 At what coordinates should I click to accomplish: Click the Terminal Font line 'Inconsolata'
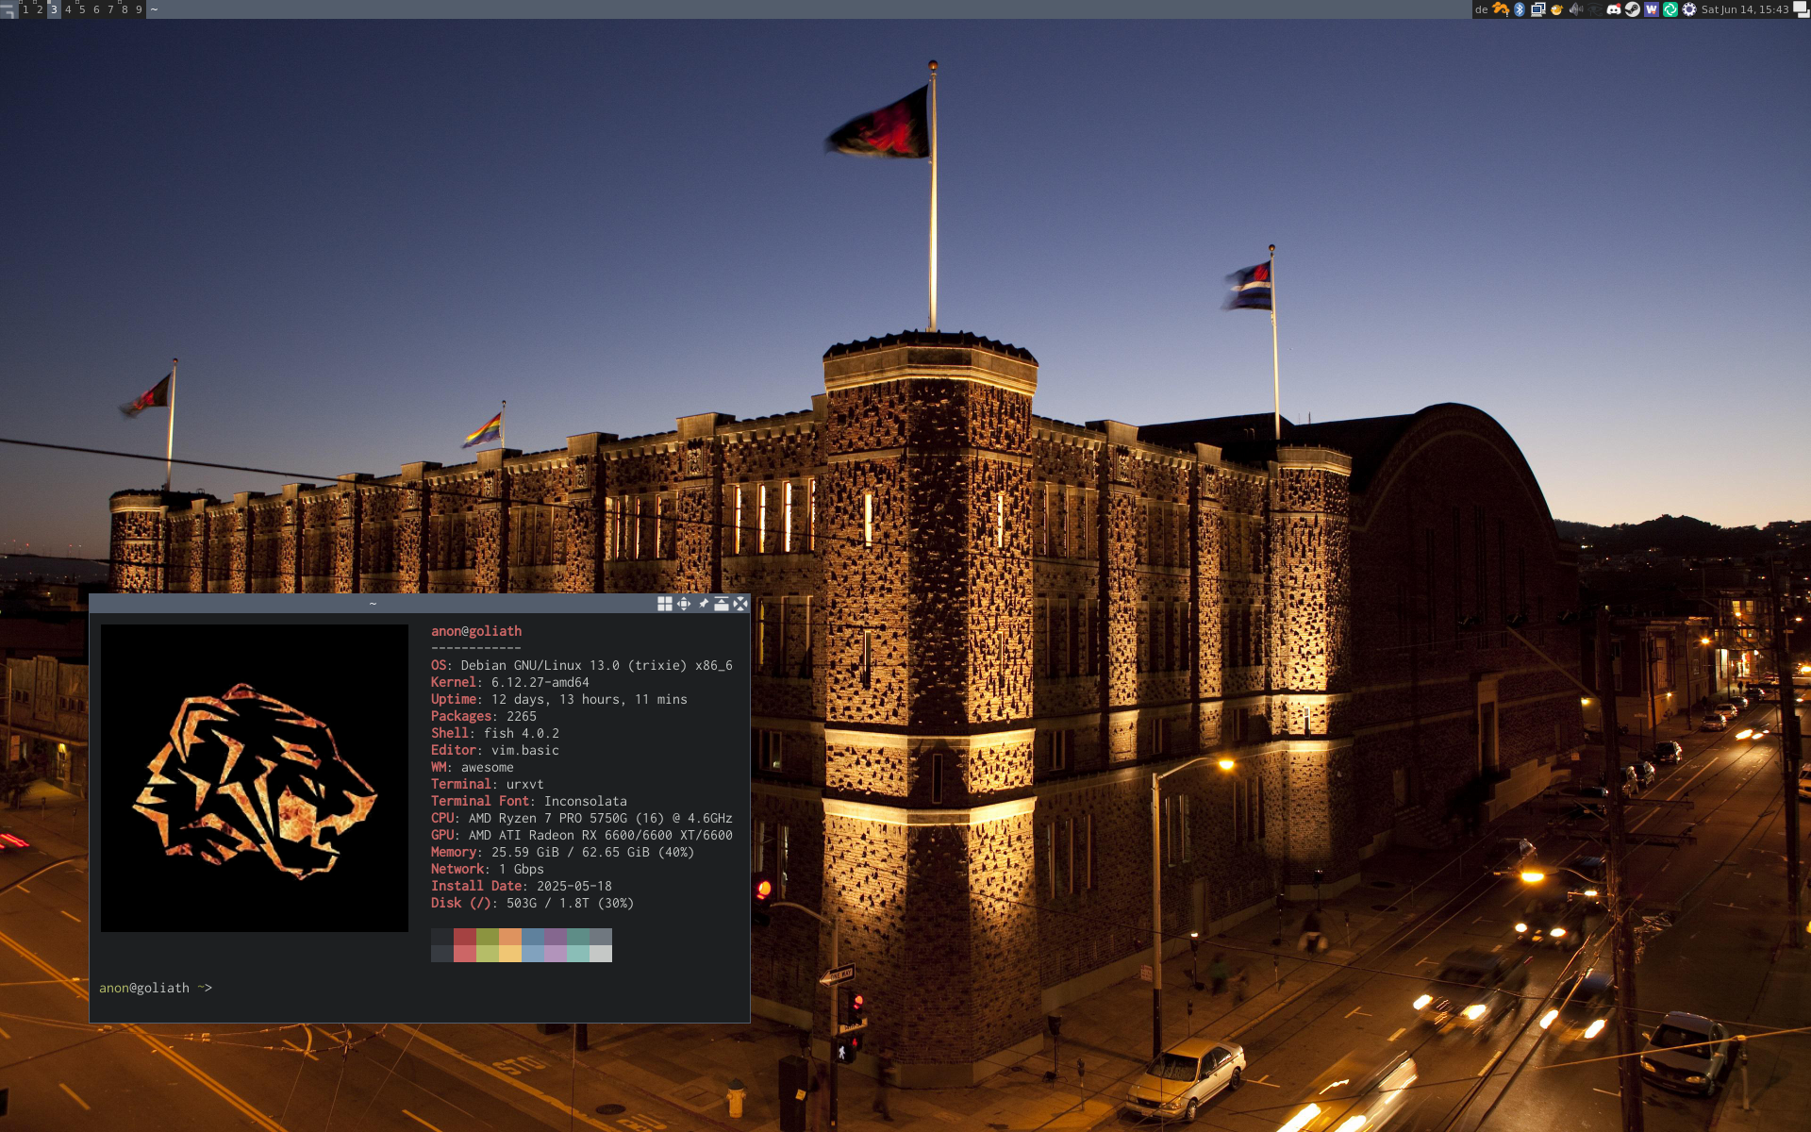[x=529, y=801]
